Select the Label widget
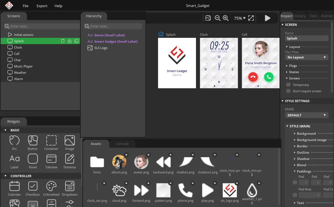This screenshot has width=334, height=207. (14, 161)
